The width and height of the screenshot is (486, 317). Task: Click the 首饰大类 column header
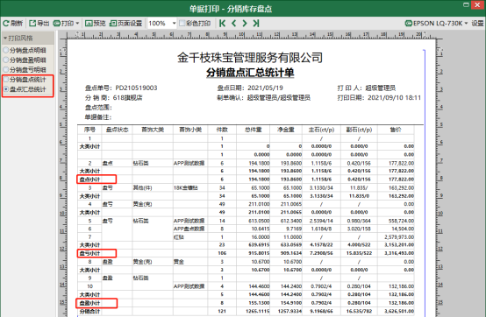click(x=153, y=130)
